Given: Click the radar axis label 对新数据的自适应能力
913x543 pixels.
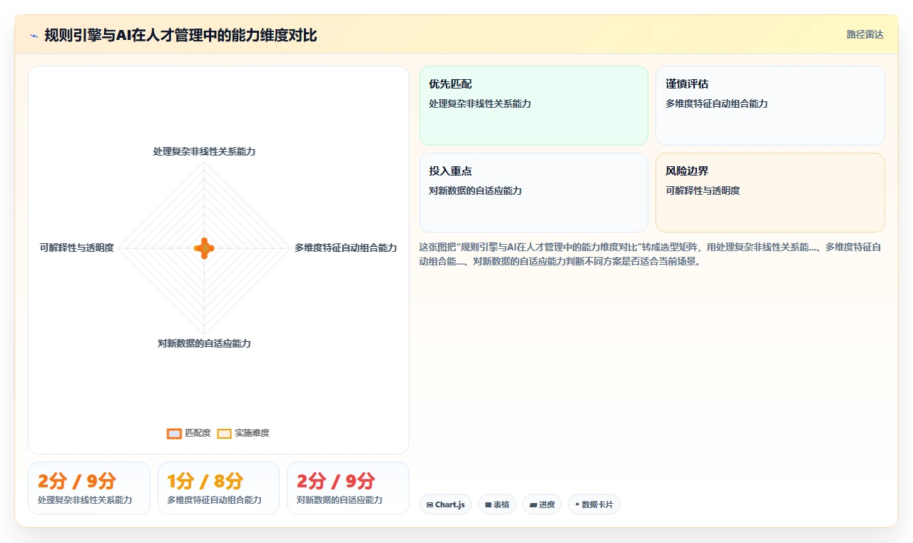Looking at the screenshot, I should tap(204, 343).
